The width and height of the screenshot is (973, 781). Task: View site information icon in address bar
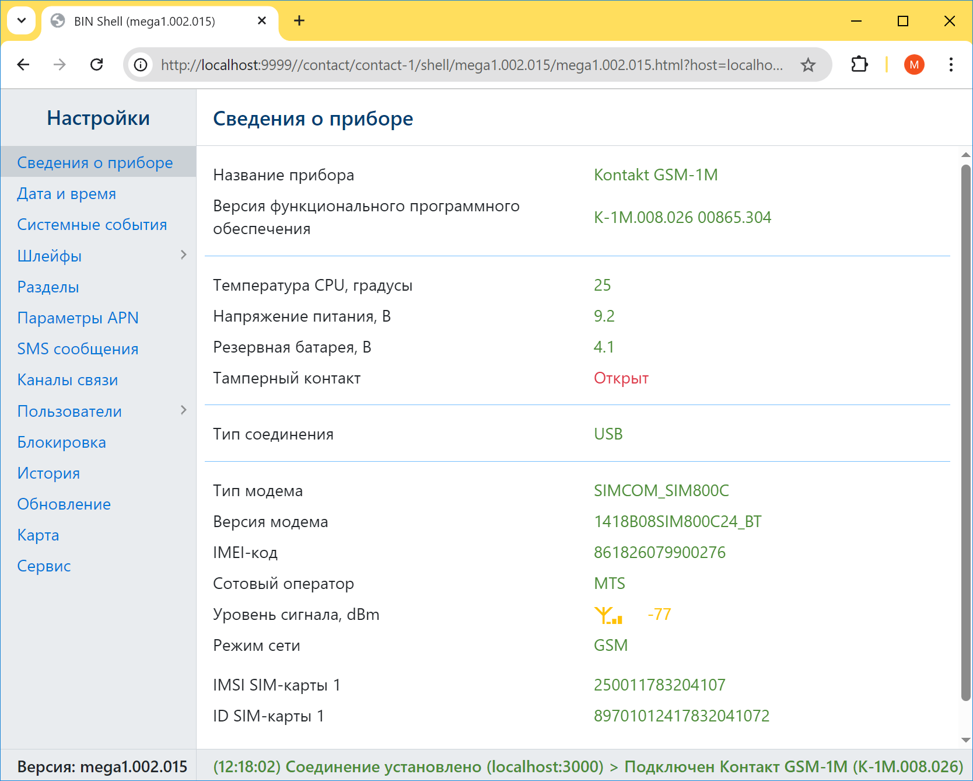click(141, 65)
